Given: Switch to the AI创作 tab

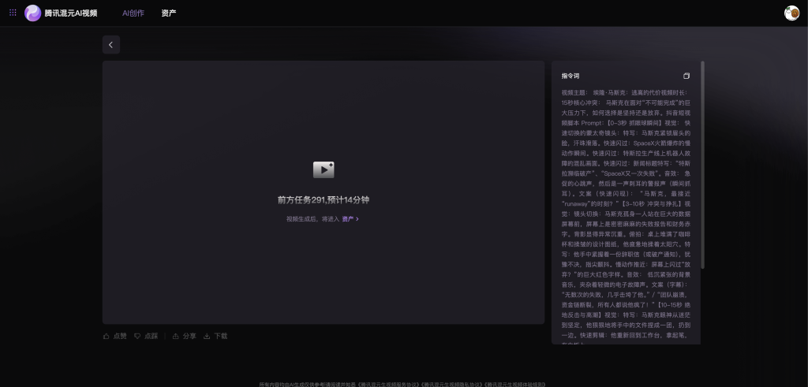Looking at the screenshot, I should [133, 13].
